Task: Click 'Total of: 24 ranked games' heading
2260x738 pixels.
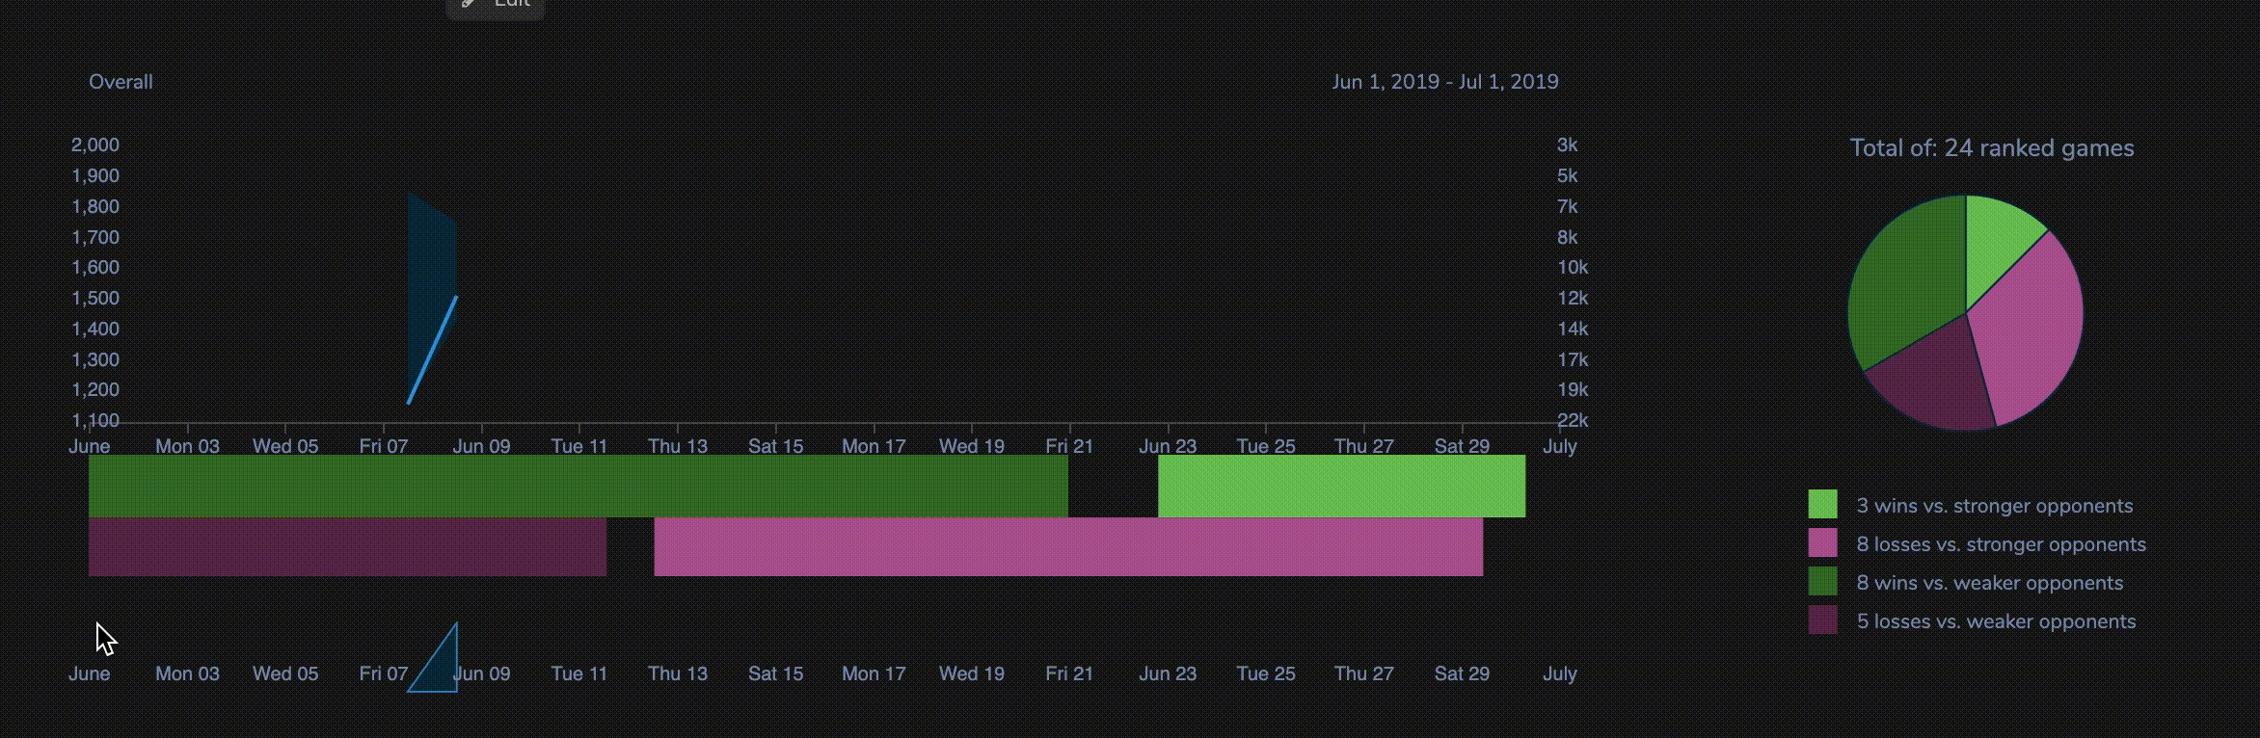Action: coord(1992,148)
